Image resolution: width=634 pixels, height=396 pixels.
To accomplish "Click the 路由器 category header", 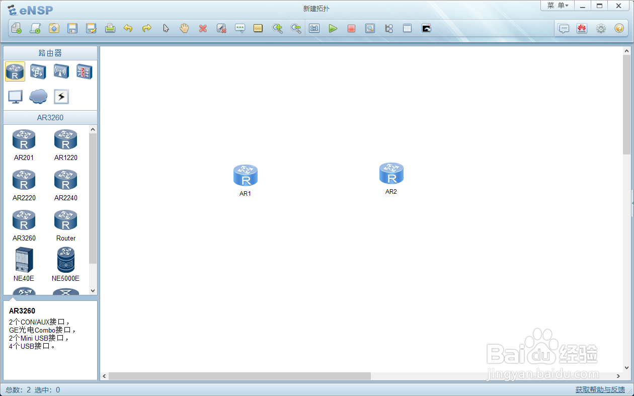I will coord(50,53).
